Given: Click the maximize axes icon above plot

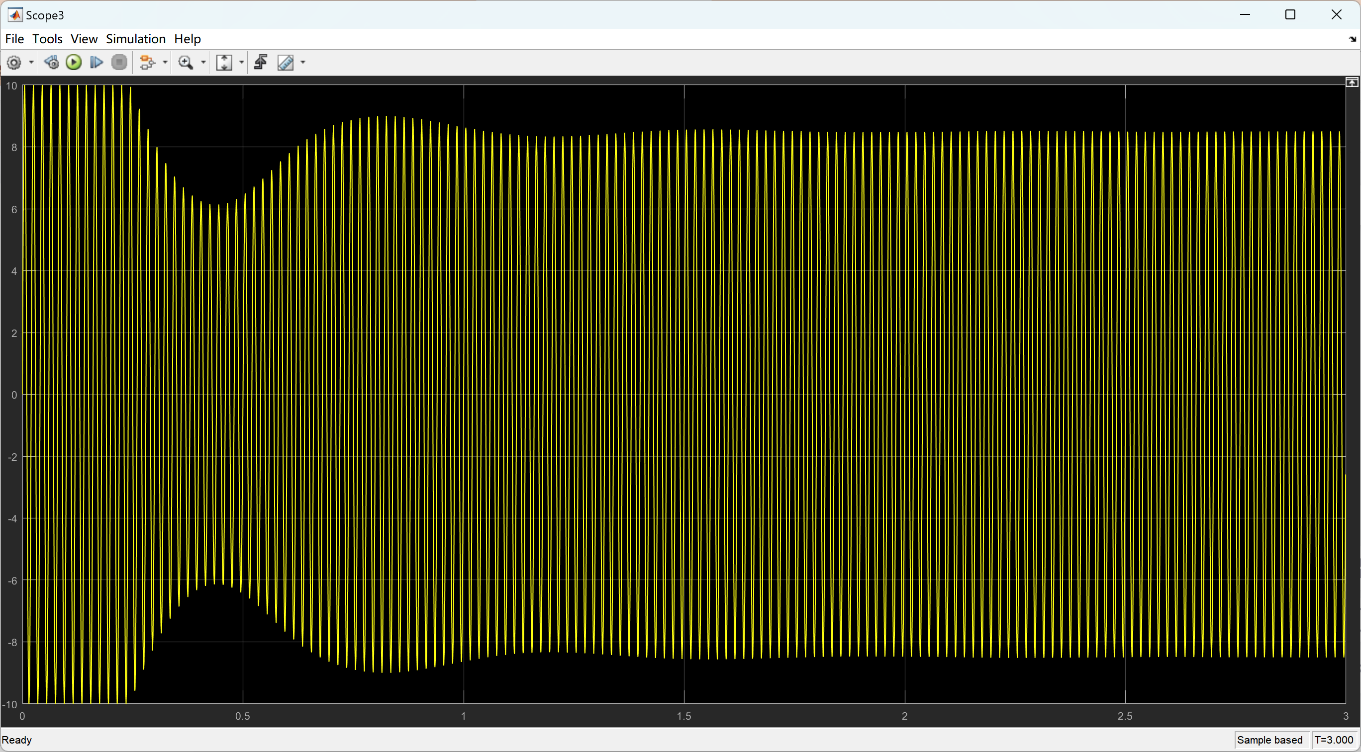Looking at the screenshot, I should tap(1352, 83).
